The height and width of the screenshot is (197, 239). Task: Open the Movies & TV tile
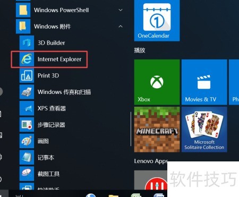[204, 82]
